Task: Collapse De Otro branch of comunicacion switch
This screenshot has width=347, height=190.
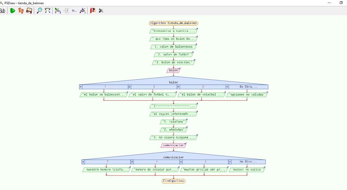Action: (x=230, y=162)
